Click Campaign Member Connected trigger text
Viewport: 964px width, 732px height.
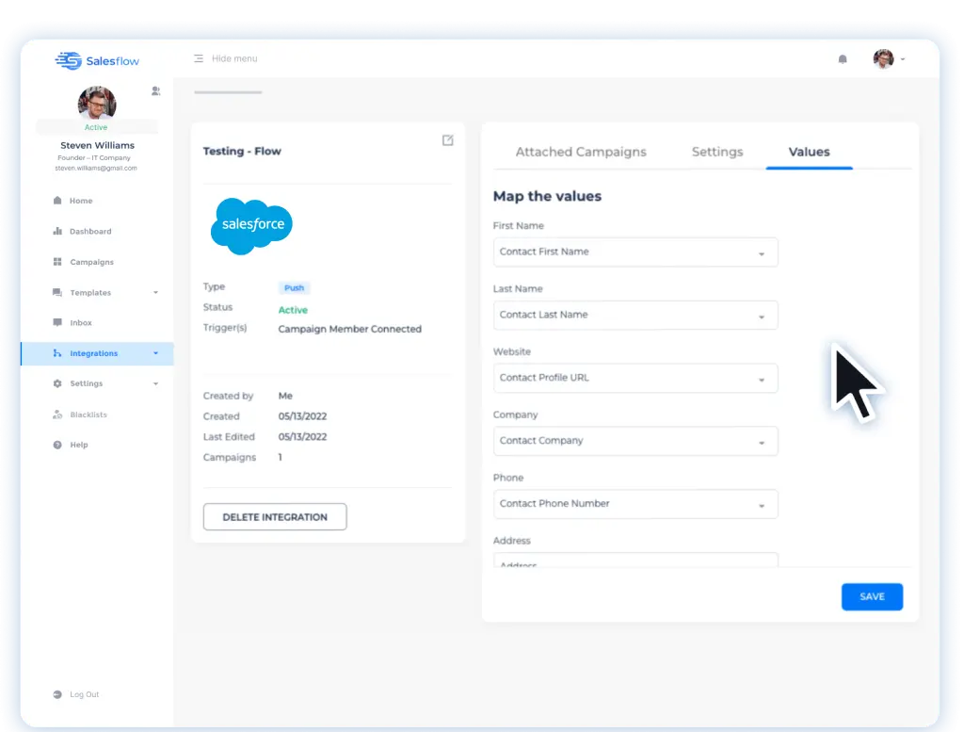point(350,329)
